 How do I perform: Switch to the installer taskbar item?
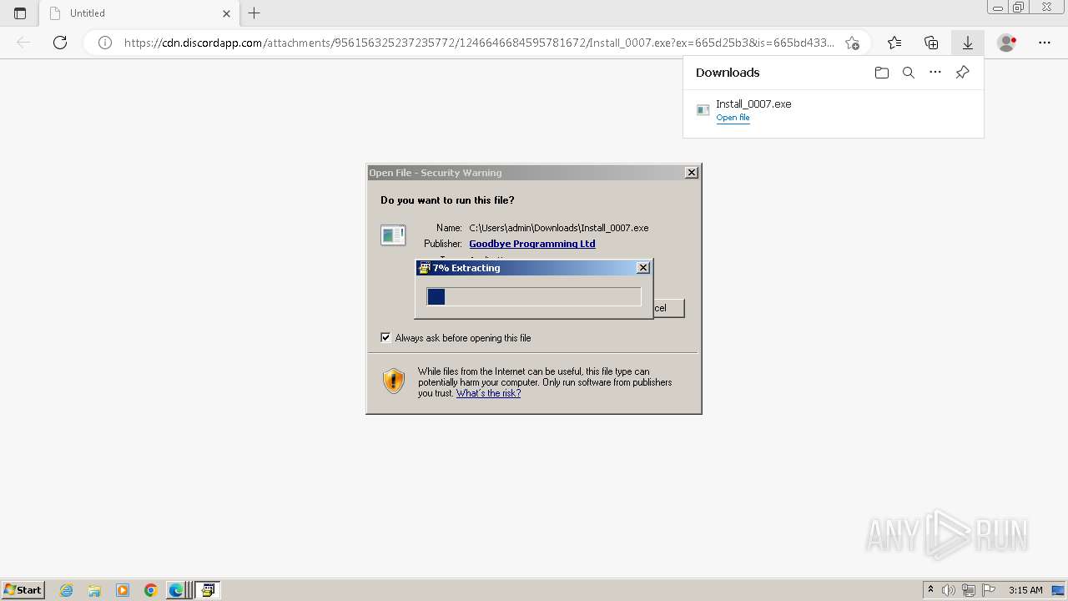click(208, 590)
